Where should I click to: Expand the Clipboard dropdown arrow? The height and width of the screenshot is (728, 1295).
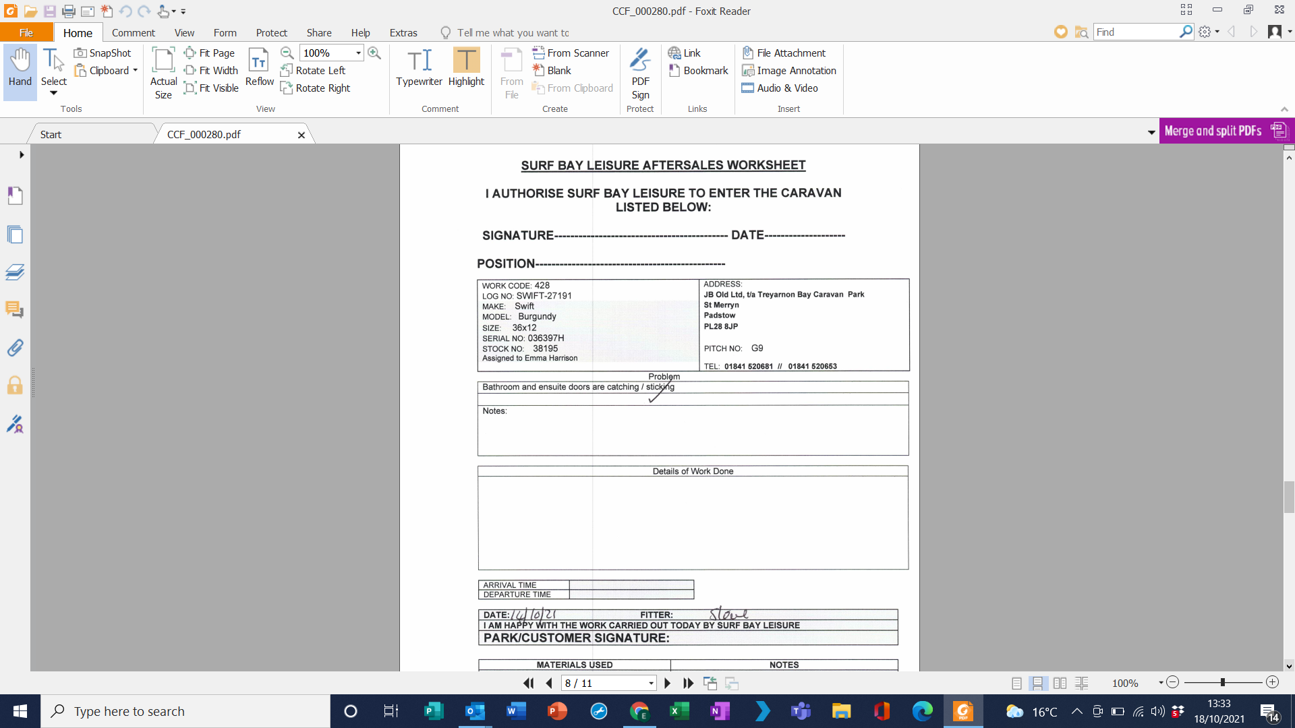click(136, 71)
